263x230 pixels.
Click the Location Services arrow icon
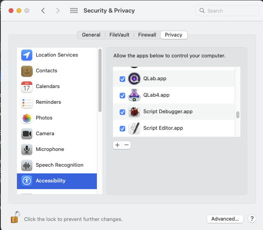coord(27,55)
